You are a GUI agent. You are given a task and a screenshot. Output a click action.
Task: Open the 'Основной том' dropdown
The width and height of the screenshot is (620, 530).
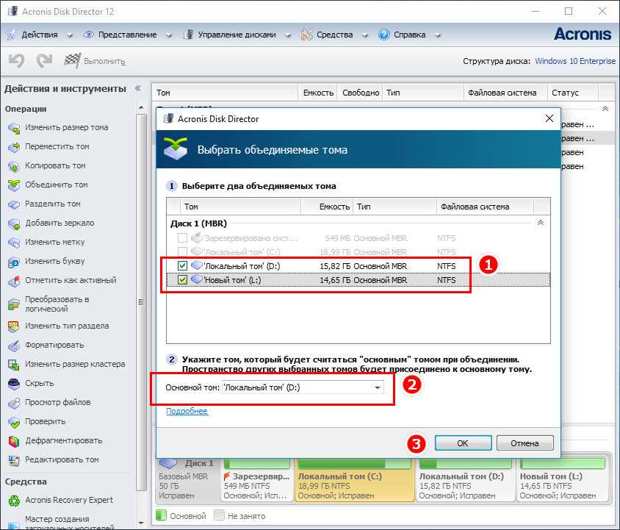click(303, 387)
